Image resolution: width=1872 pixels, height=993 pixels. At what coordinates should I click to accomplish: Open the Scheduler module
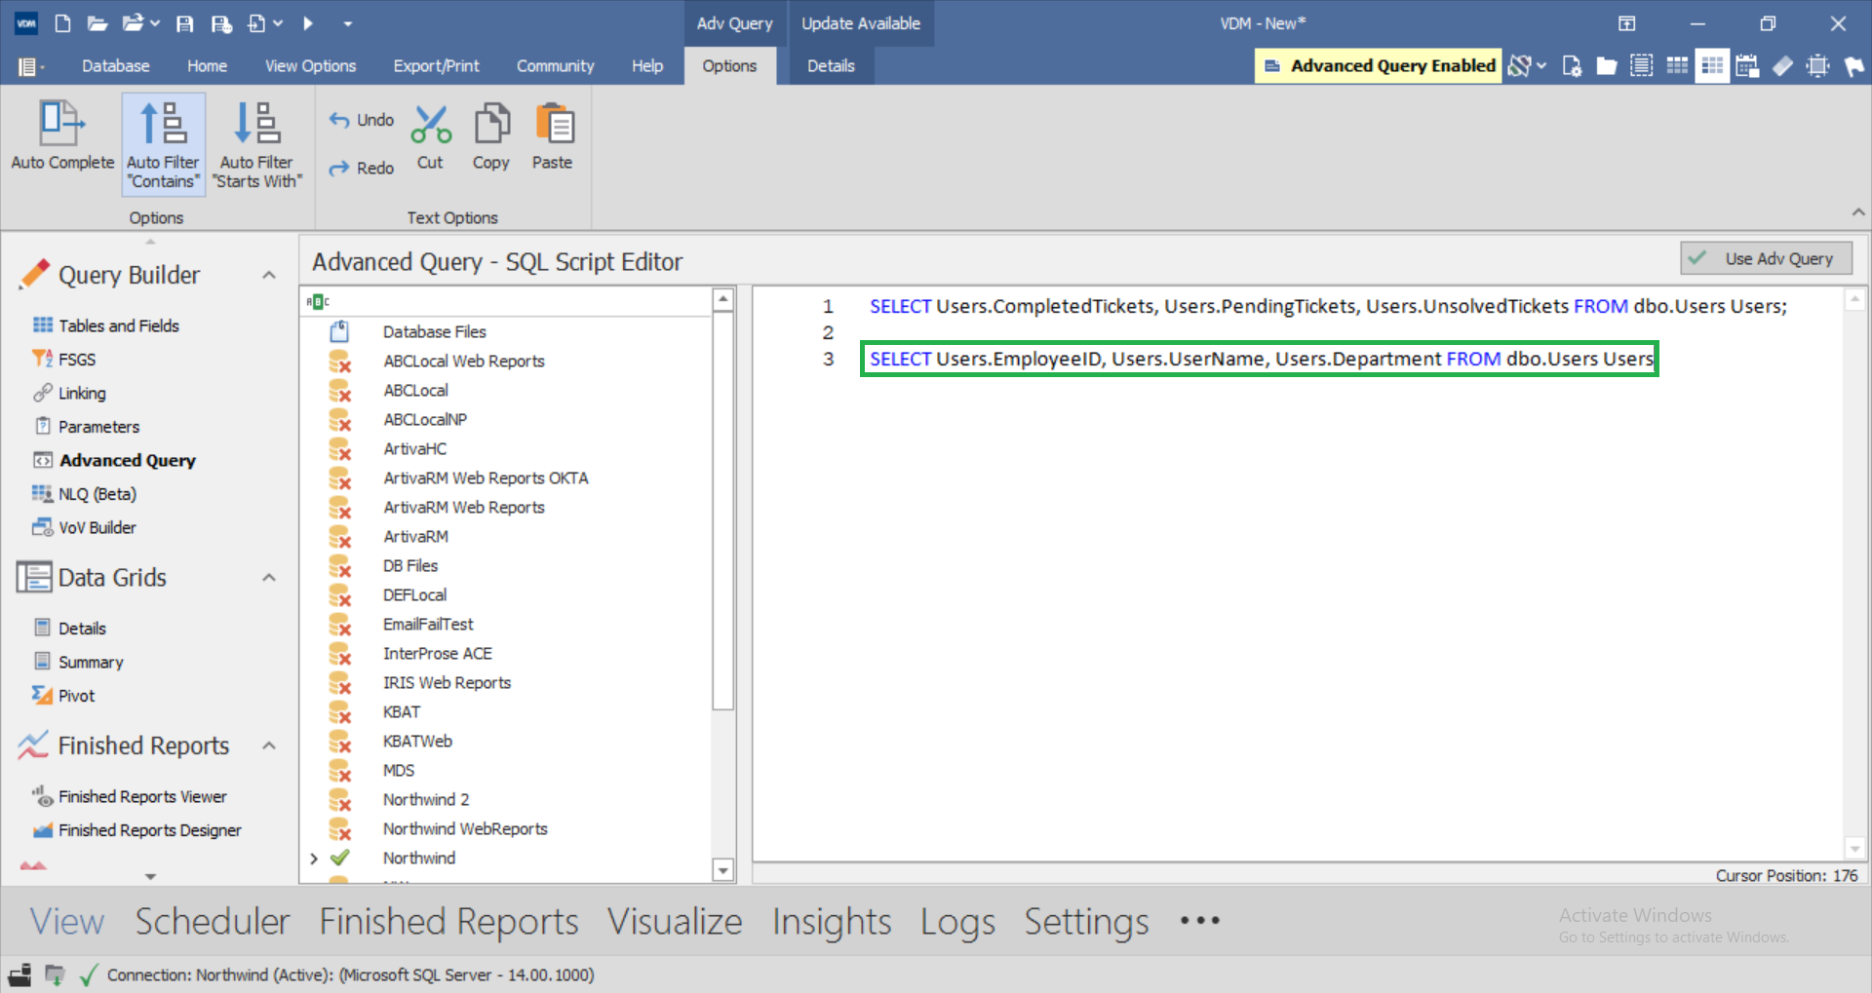pyautogui.click(x=213, y=922)
